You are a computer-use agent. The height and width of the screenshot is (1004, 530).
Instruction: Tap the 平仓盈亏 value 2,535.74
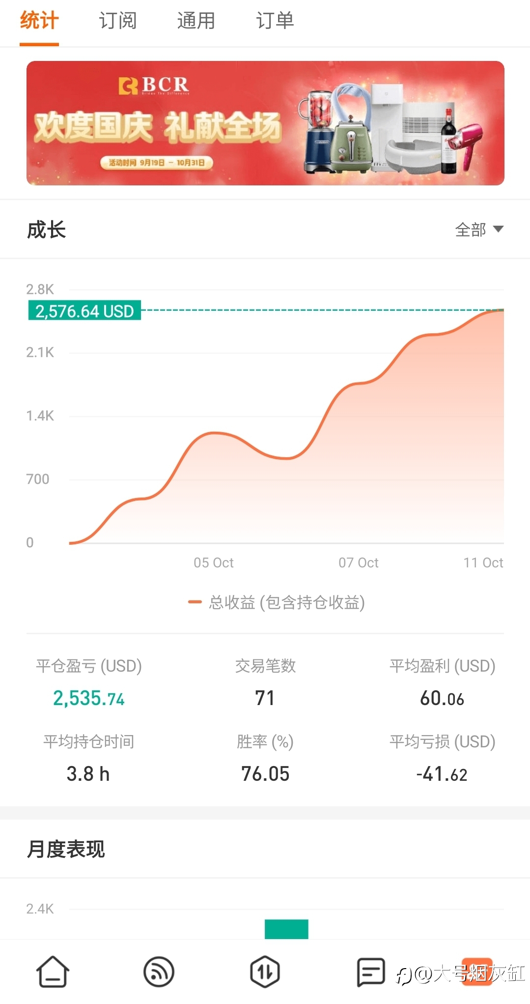89,698
